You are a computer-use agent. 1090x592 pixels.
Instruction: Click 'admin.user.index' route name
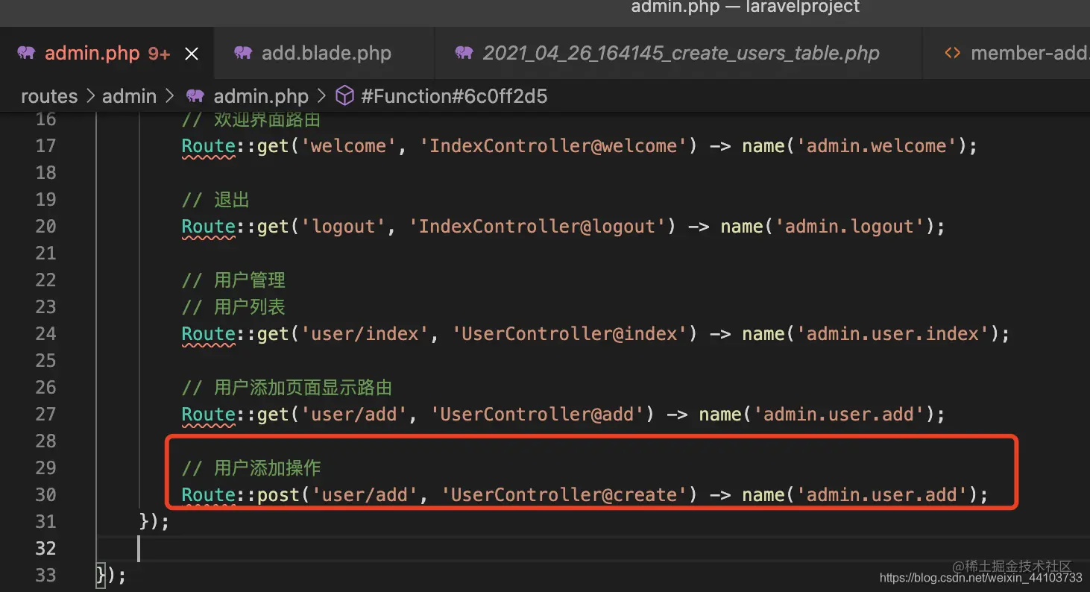pos(893,333)
